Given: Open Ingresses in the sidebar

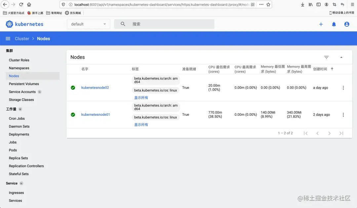Looking at the screenshot, I should 17,193.
